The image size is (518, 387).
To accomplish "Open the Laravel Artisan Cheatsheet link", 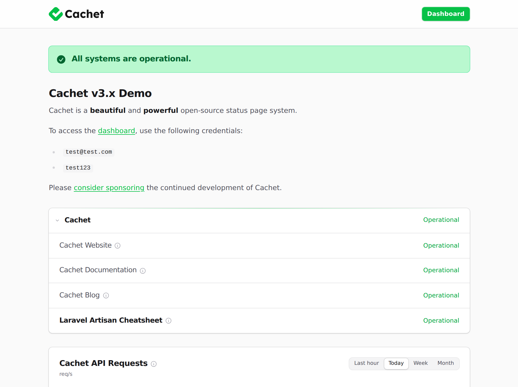I will [111, 320].
